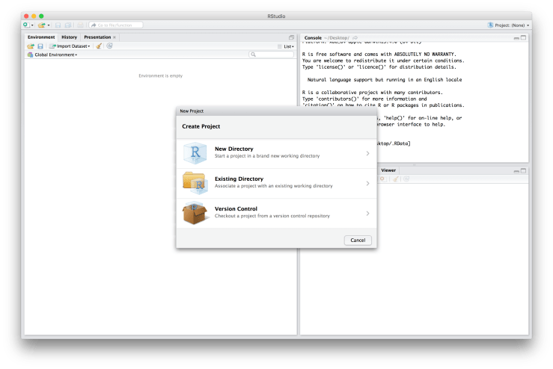Choose Version Control project option
Screen dimensions: 553x369
click(x=277, y=214)
